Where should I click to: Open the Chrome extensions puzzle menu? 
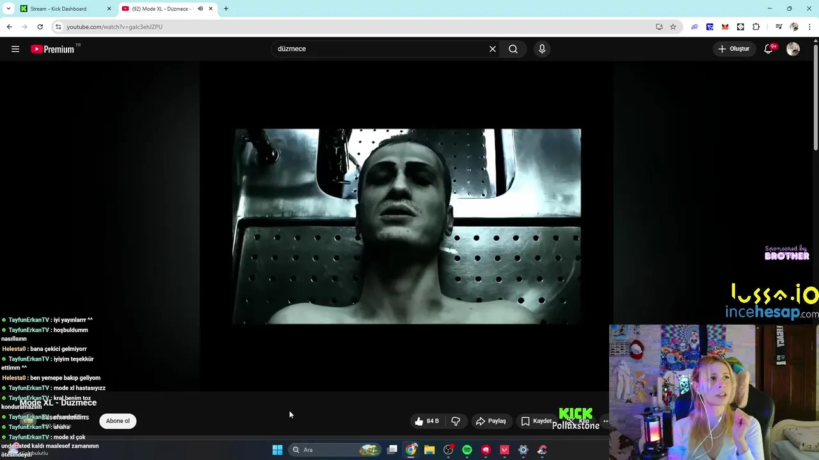point(756,27)
